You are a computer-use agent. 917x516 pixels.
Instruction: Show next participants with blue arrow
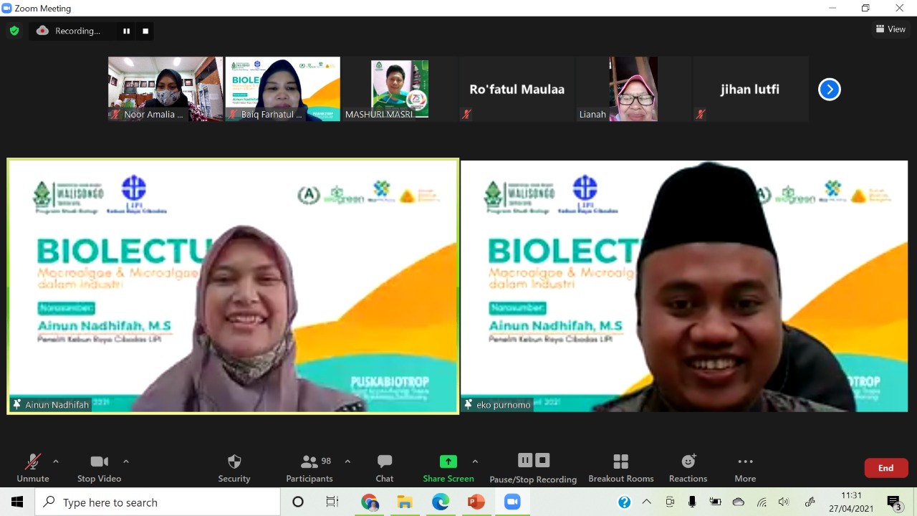pyautogui.click(x=829, y=90)
